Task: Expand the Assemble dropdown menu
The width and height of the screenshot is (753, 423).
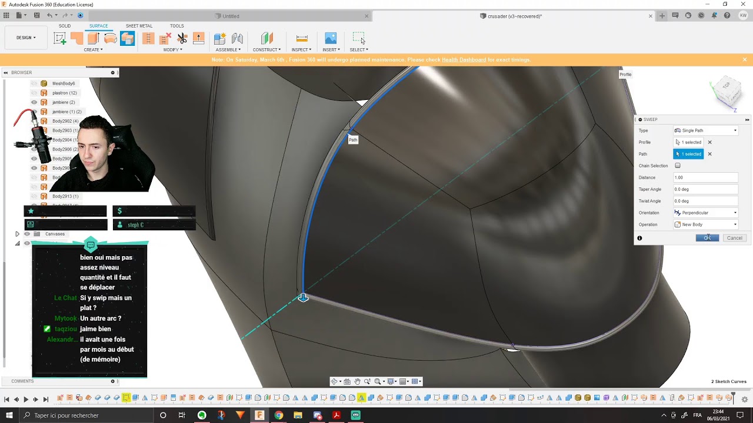Action: tap(228, 50)
